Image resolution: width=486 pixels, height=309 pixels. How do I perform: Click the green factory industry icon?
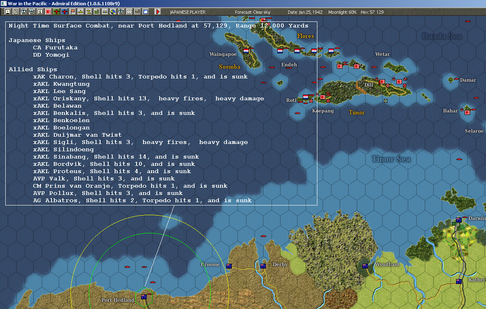[97, 12]
